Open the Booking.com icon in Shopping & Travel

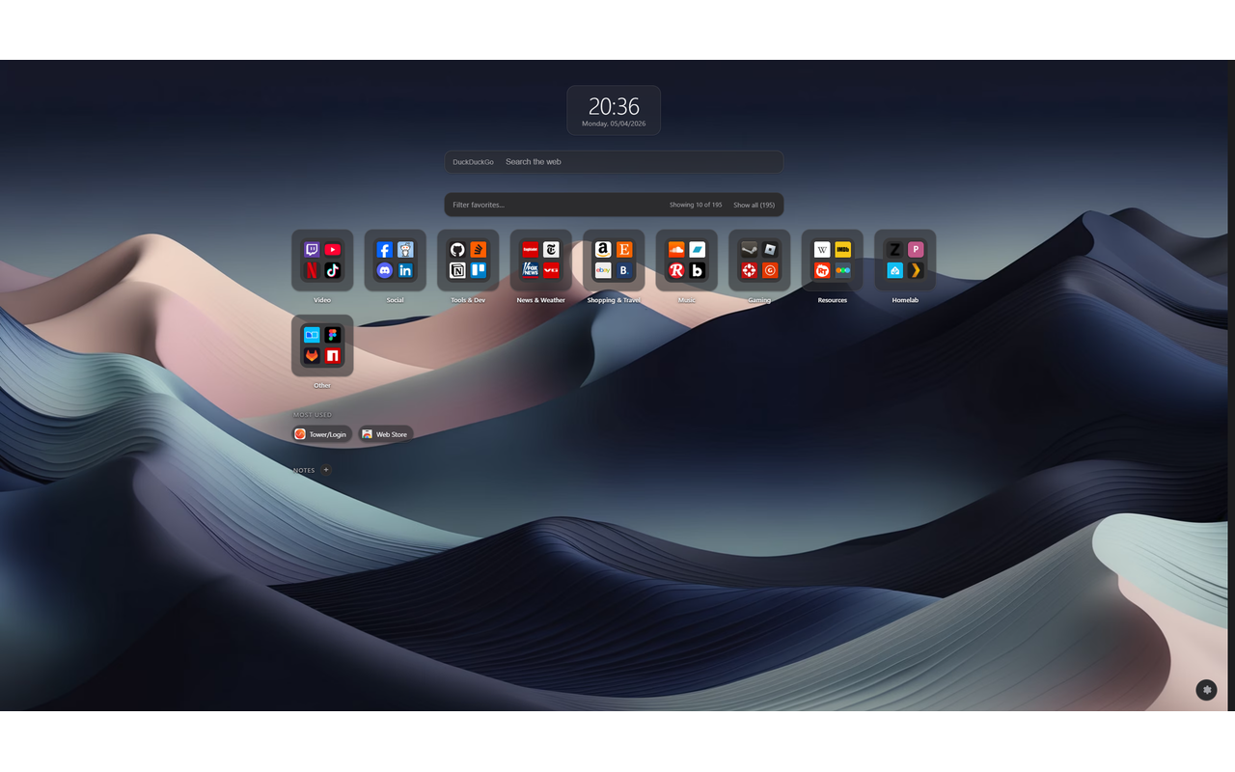(624, 270)
